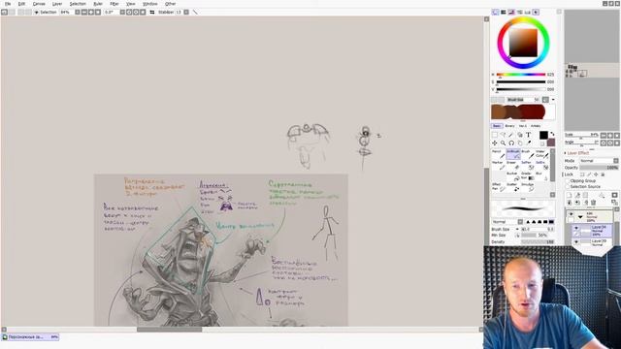
Task: Choose the Scatter brush preset
Action: coord(513,187)
